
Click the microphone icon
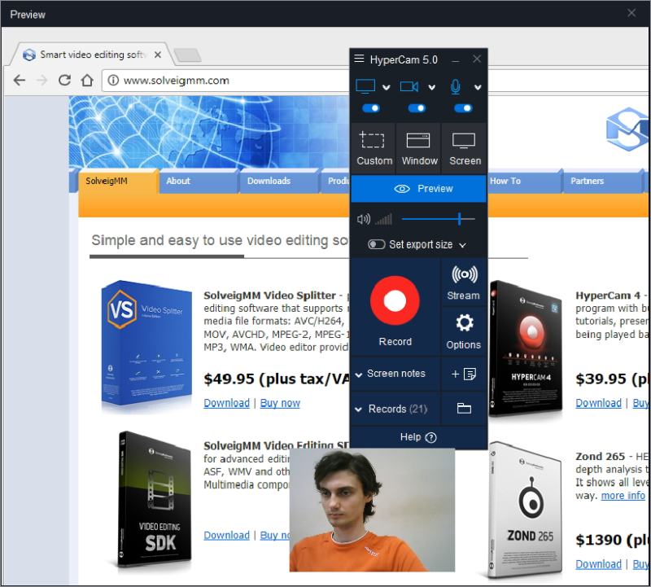[456, 86]
